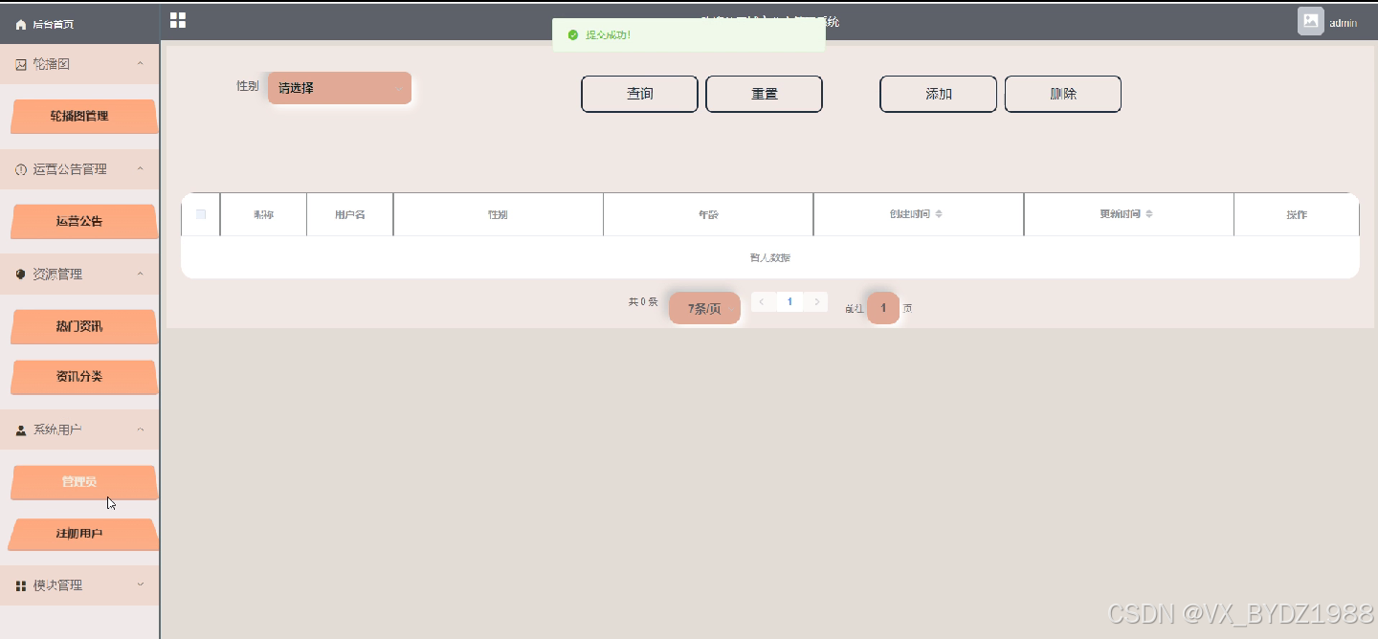The height and width of the screenshot is (639, 1378).
Task: Click the admin avatar image
Action: (x=1310, y=21)
